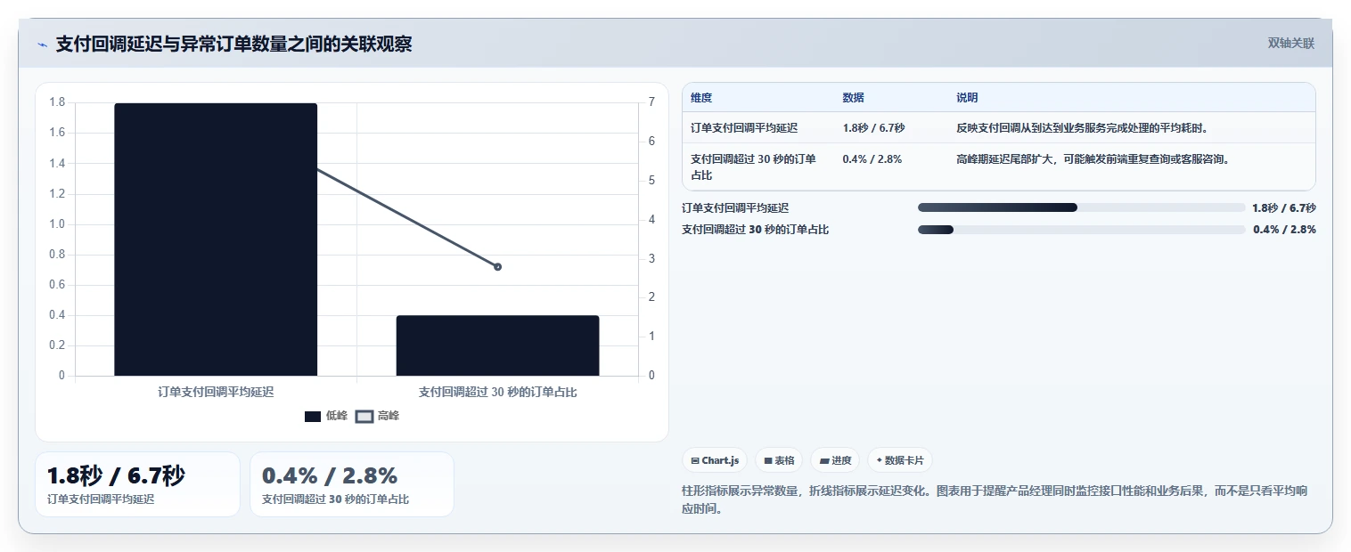Click the 订单支付回调平均延迟 progress bar
This screenshot has height=552, width=1351.
click(x=1081, y=207)
